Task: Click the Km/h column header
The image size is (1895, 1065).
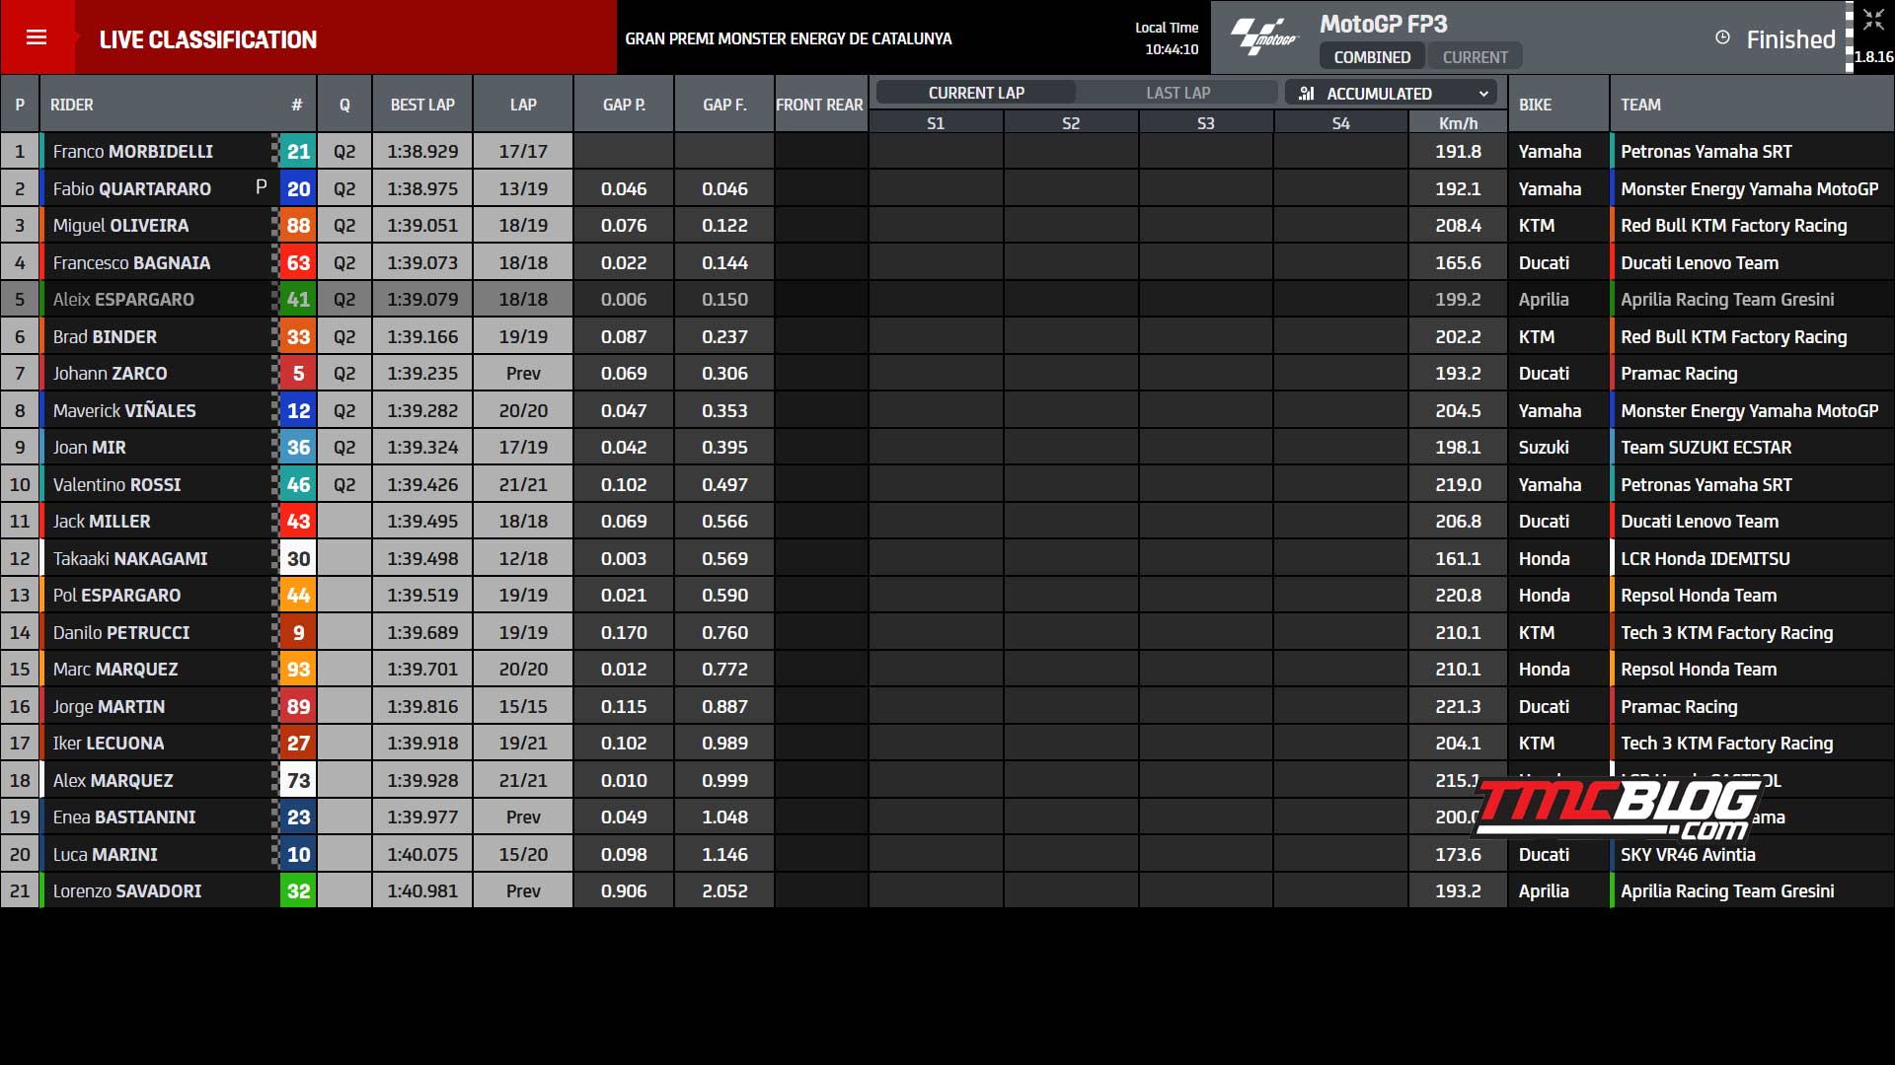Action: [x=1458, y=123]
